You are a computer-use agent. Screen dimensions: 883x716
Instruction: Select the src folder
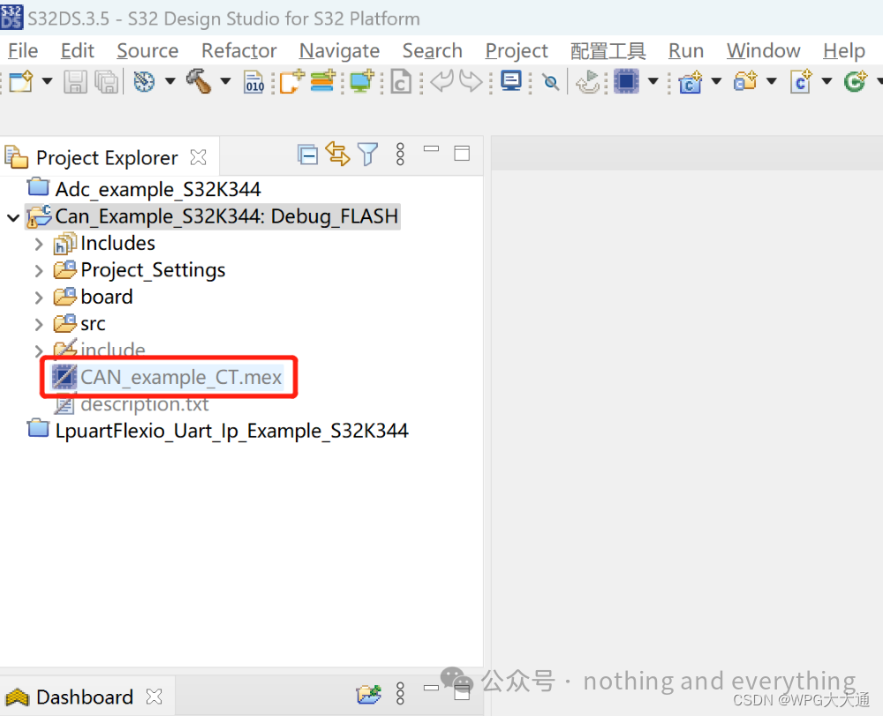(79, 324)
